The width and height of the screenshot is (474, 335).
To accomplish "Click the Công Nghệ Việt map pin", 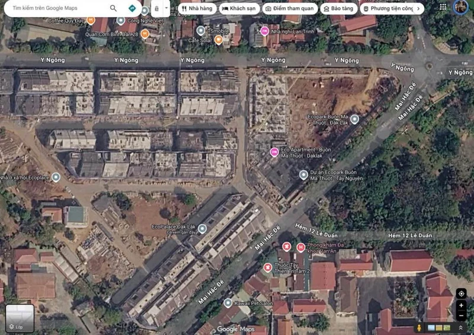I will coord(121,21).
